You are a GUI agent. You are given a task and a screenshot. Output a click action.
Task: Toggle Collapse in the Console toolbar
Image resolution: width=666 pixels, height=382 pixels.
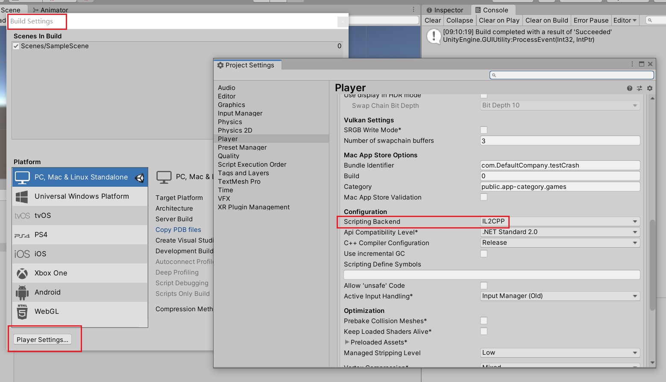click(x=460, y=20)
